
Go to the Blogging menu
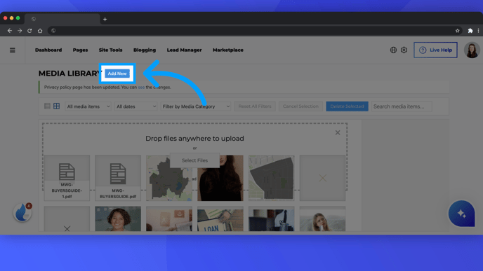145,50
